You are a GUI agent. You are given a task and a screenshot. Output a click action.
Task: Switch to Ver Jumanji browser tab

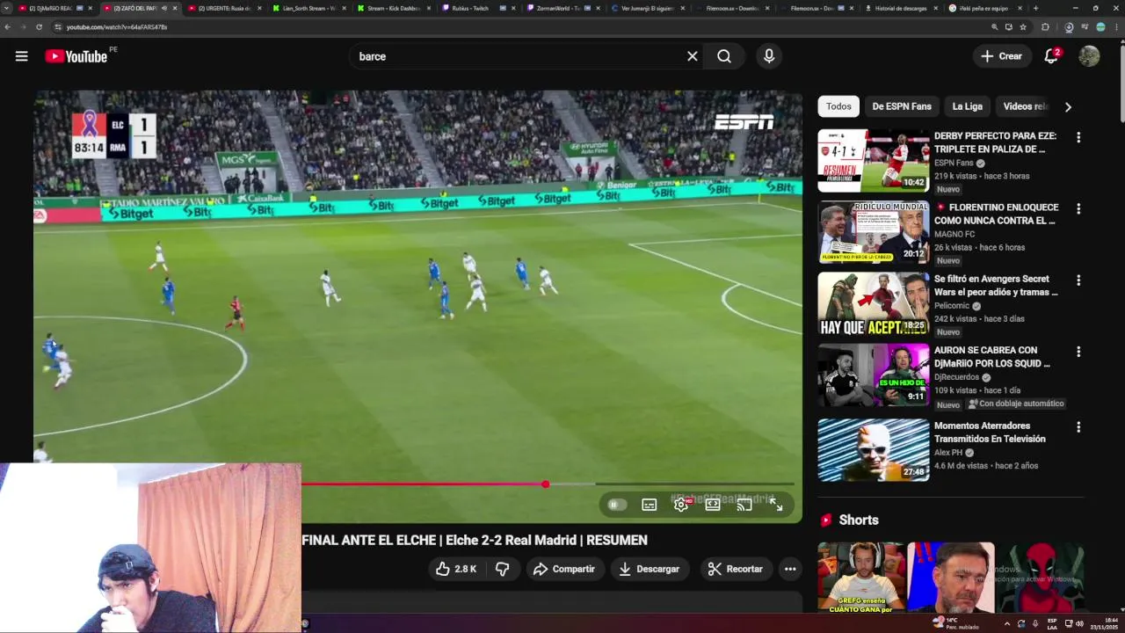pyautogui.click(x=647, y=8)
